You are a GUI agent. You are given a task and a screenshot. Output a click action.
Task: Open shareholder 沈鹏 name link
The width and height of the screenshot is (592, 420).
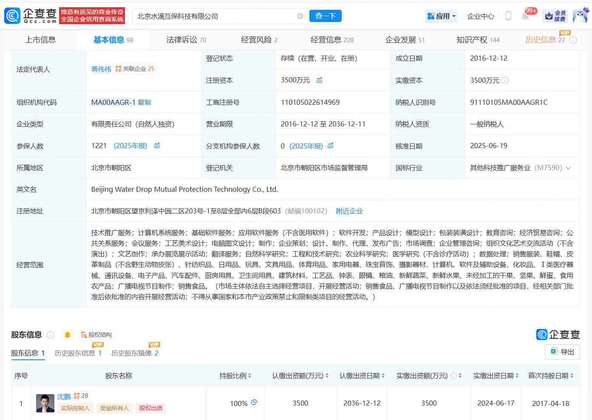tap(64, 397)
